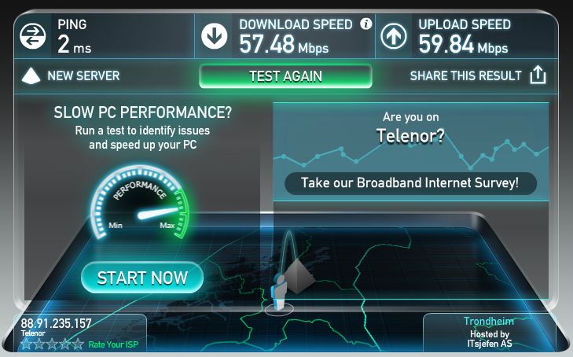Click Share This Result text

[x=465, y=75]
